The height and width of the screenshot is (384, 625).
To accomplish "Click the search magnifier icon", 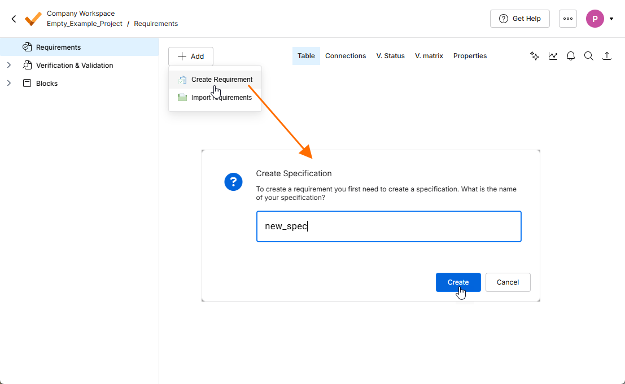I will pyautogui.click(x=588, y=56).
